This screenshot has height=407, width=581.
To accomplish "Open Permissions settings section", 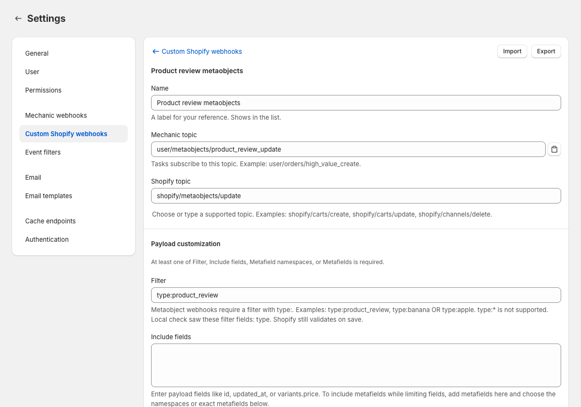I will (74, 90).
